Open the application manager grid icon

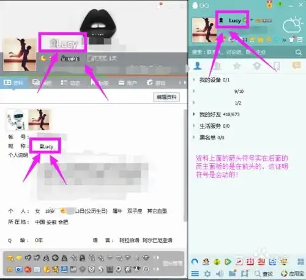[x=300, y=262]
